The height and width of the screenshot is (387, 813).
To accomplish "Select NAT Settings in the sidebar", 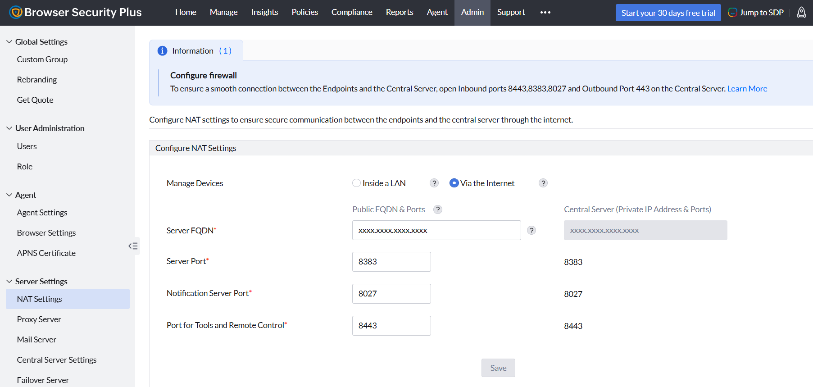I will point(68,299).
